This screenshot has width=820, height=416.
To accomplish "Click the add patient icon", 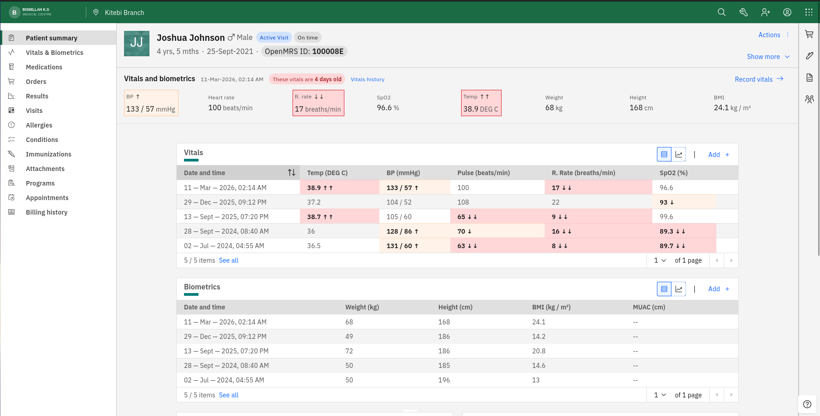I will (765, 12).
